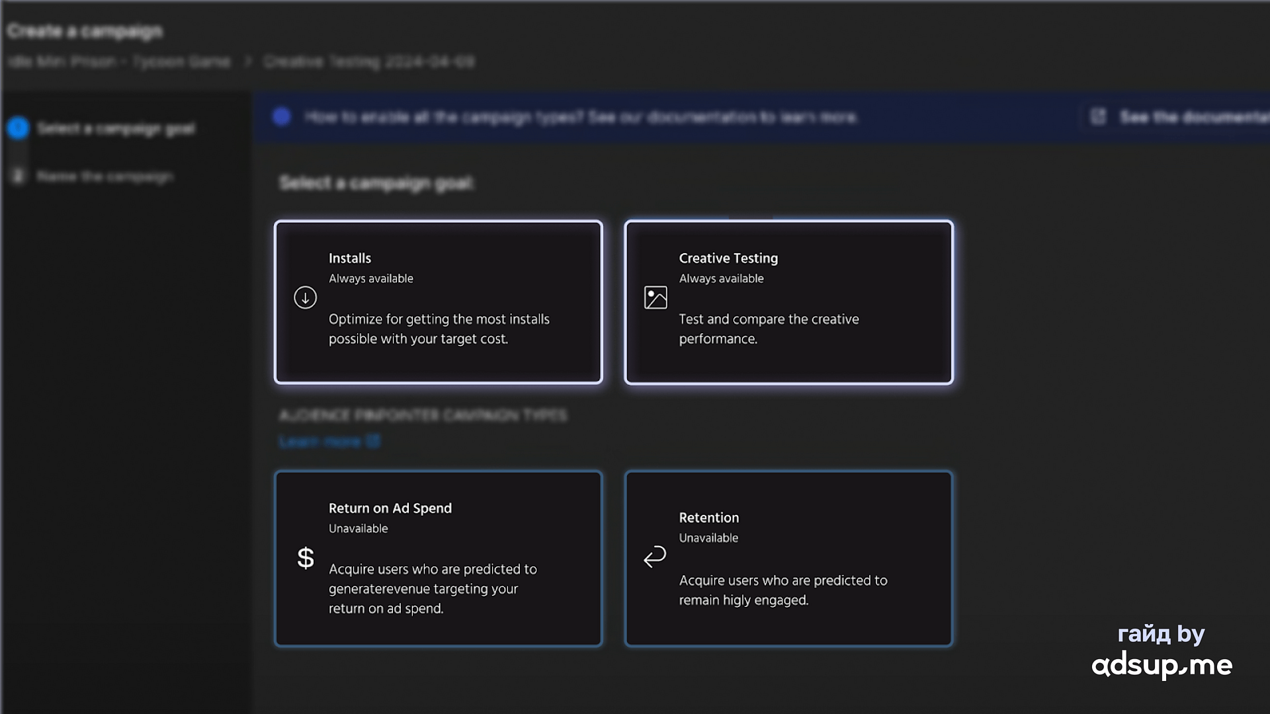This screenshot has height=714, width=1270.
Task: Select the Installs campaign goal card
Action: coord(438,302)
